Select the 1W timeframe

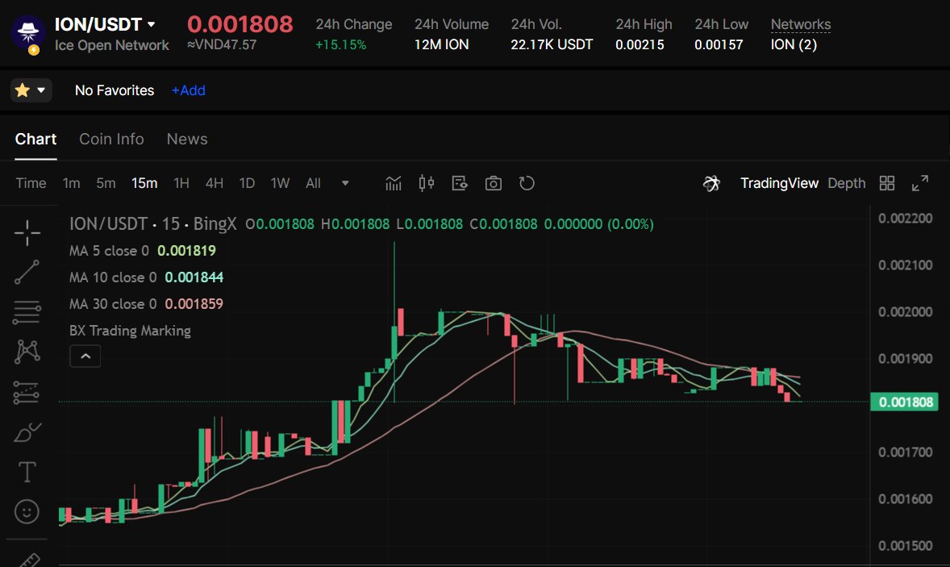click(x=280, y=183)
